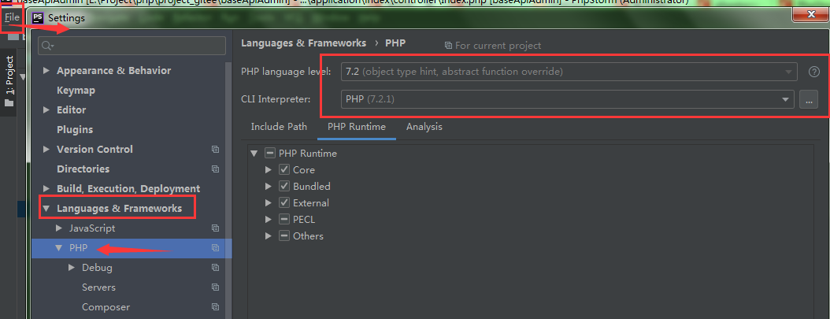Collapse Languages & Frameworks section

tap(46, 209)
